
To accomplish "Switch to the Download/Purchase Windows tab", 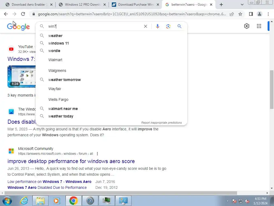I will click(136, 5).
